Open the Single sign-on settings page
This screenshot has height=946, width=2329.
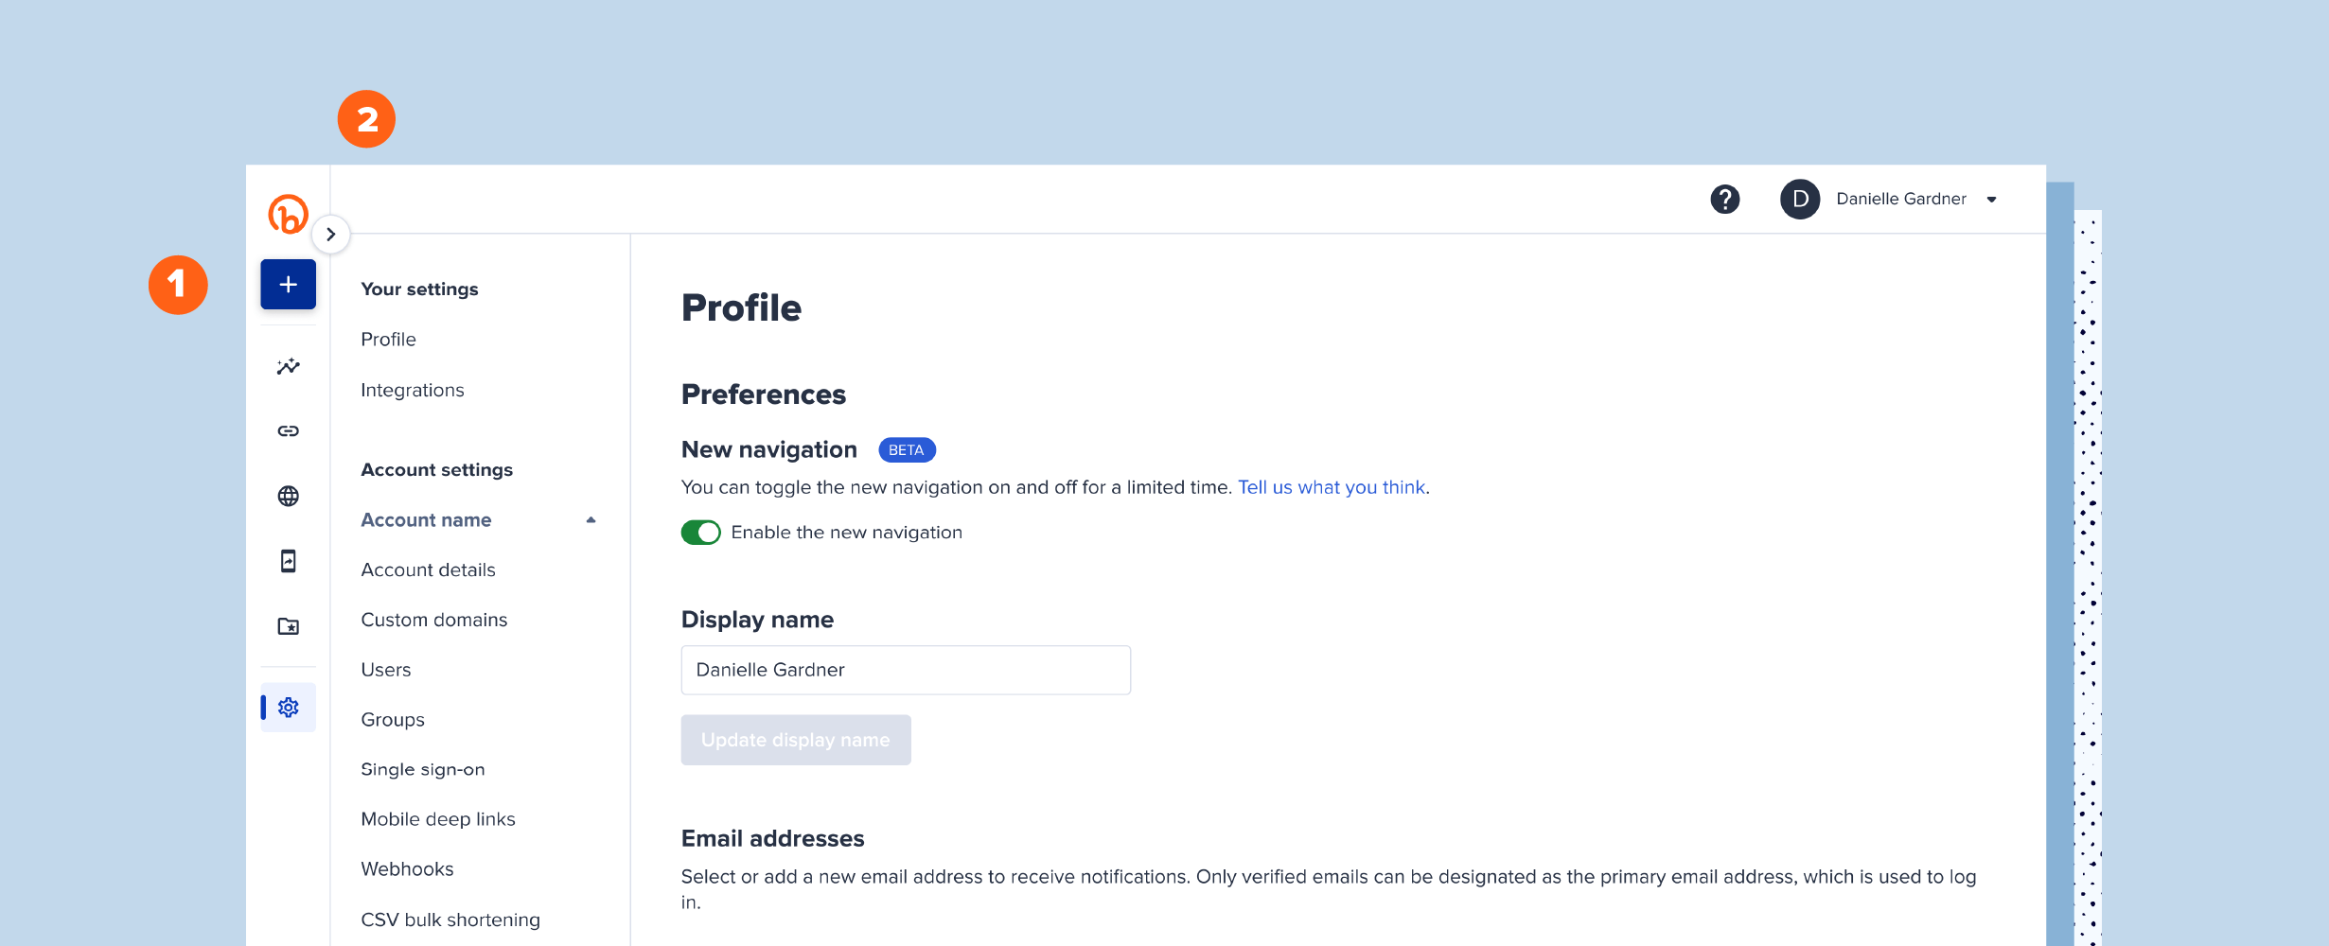tap(422, 770)
